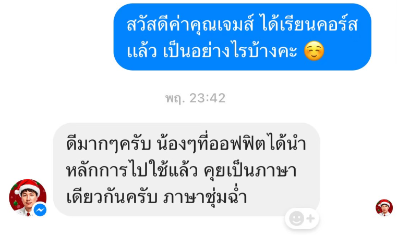The height and width of the screenshot is (238, 398).
Task: Tap the blue Messenger badge on avatar
Action: (x=40, y=209)
